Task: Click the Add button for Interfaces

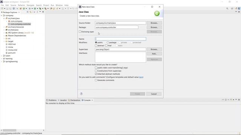Action: (154, 54)
